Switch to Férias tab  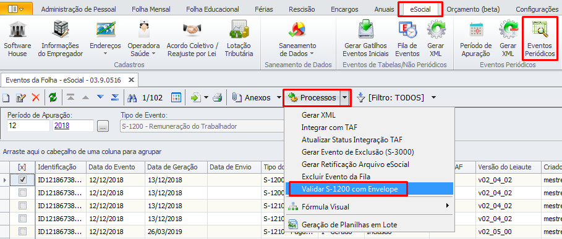pos(264,9)
